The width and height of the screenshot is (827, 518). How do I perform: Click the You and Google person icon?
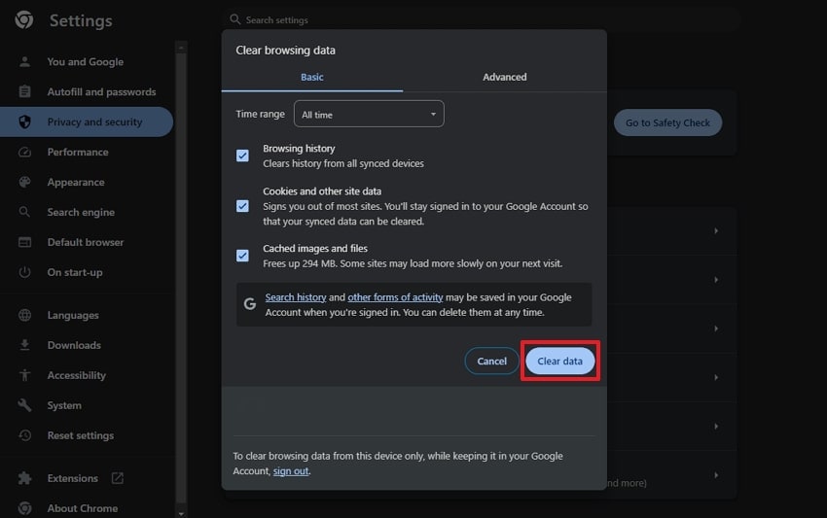[24, 61]
